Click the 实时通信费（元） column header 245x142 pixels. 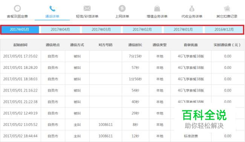(227, 45)
